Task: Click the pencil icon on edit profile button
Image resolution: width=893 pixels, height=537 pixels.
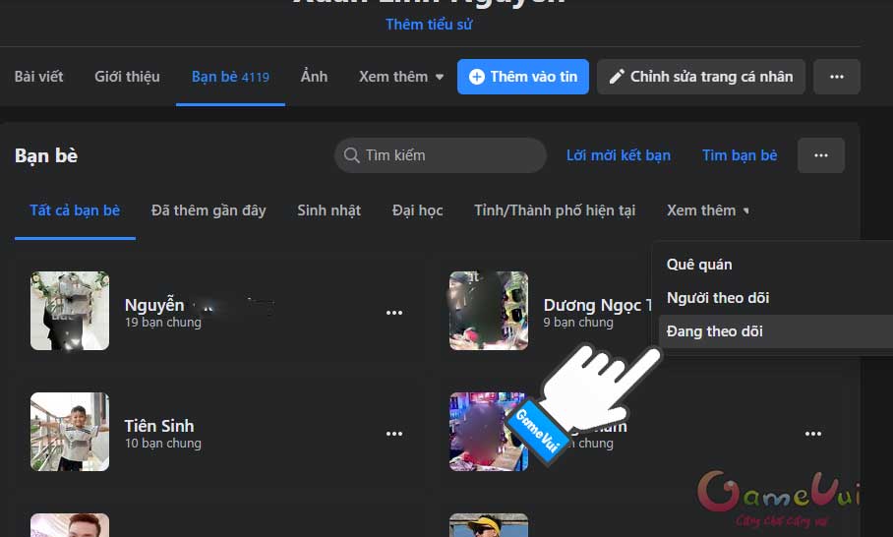Action: point(617,77)
